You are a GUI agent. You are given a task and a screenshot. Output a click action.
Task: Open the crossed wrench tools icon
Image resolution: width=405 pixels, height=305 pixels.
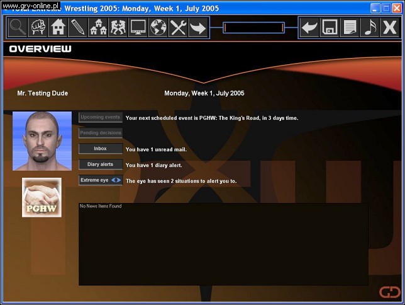pyautogui.click(x=178, y=28)
